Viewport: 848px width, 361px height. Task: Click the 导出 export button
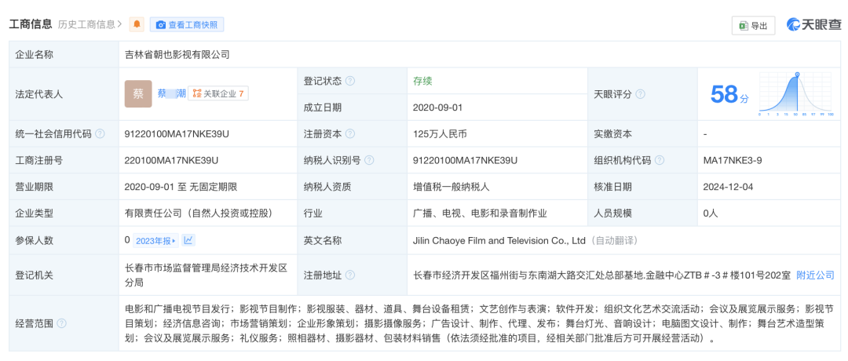coord(753,25)
